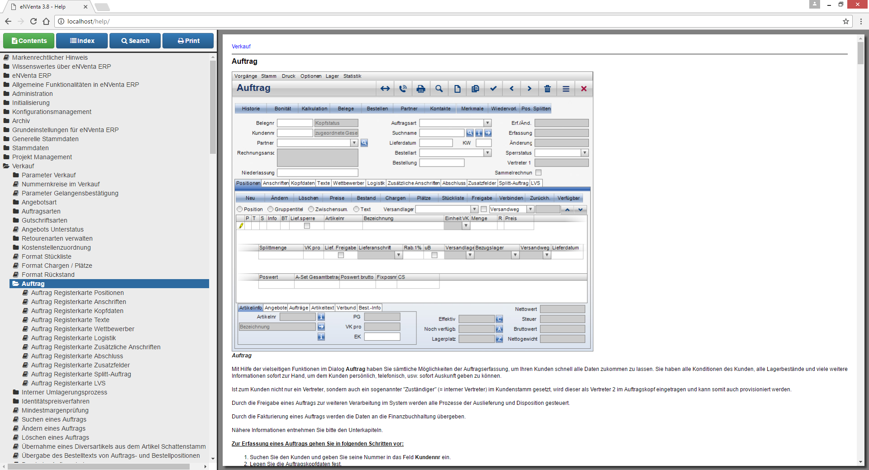Click the C icon beside Effektiv field
This screenshot has width=869, height=470.
click(x=499, y=319)
